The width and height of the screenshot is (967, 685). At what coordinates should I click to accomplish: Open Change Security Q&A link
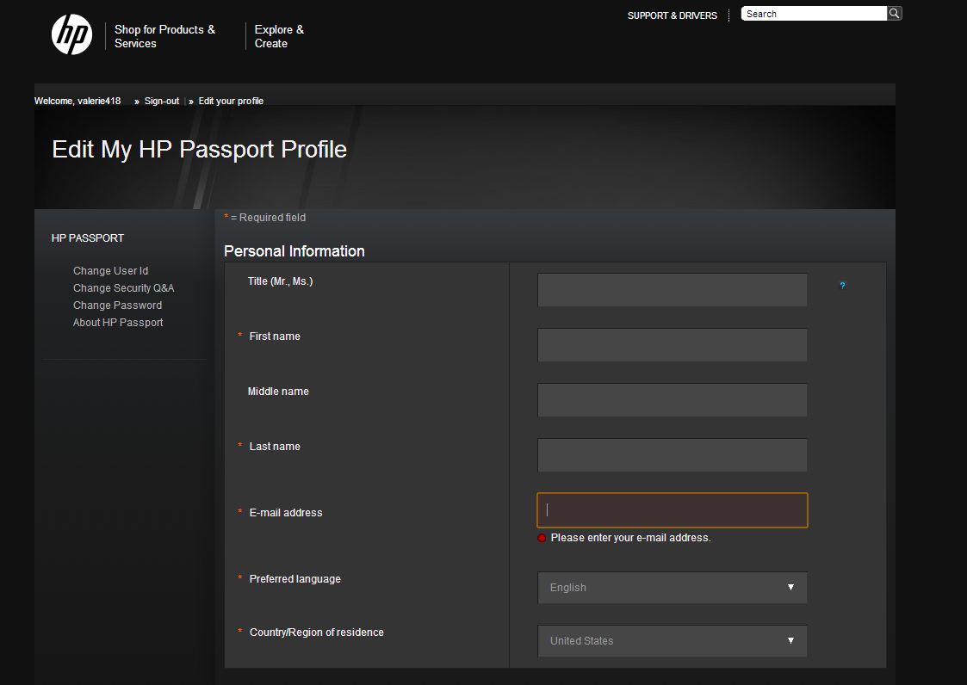click(123, 288)
